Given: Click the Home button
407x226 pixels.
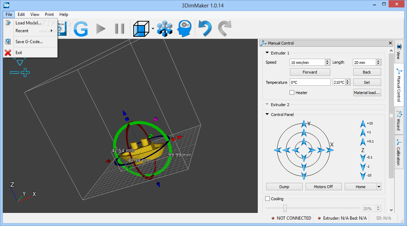Looking at the screenshot, I should [x=361, y=186].
